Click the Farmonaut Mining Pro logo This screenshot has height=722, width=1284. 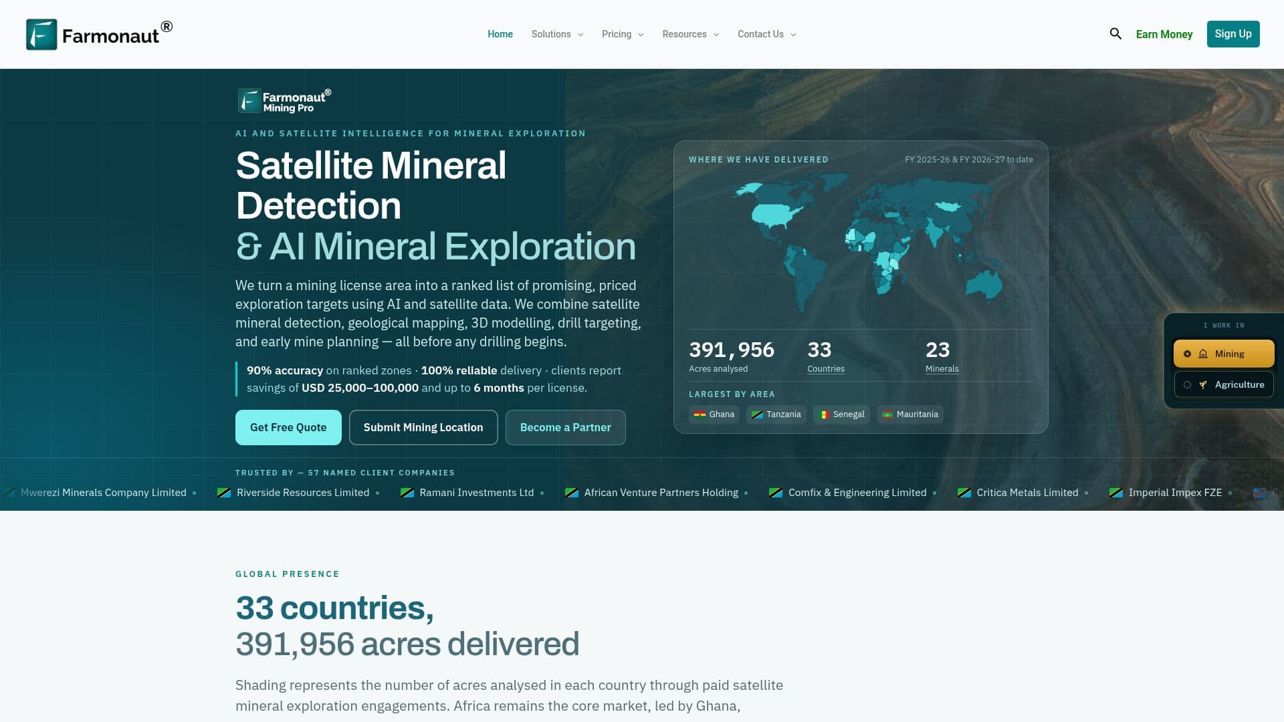click(x=285, y=101)
